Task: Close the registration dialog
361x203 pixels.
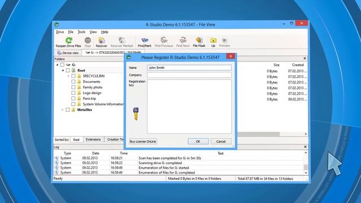Action: click(231, 56)
